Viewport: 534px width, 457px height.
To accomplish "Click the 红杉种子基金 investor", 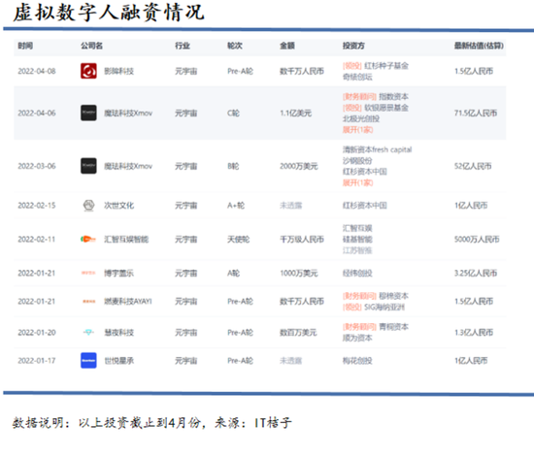I will (x=386, y=66).
